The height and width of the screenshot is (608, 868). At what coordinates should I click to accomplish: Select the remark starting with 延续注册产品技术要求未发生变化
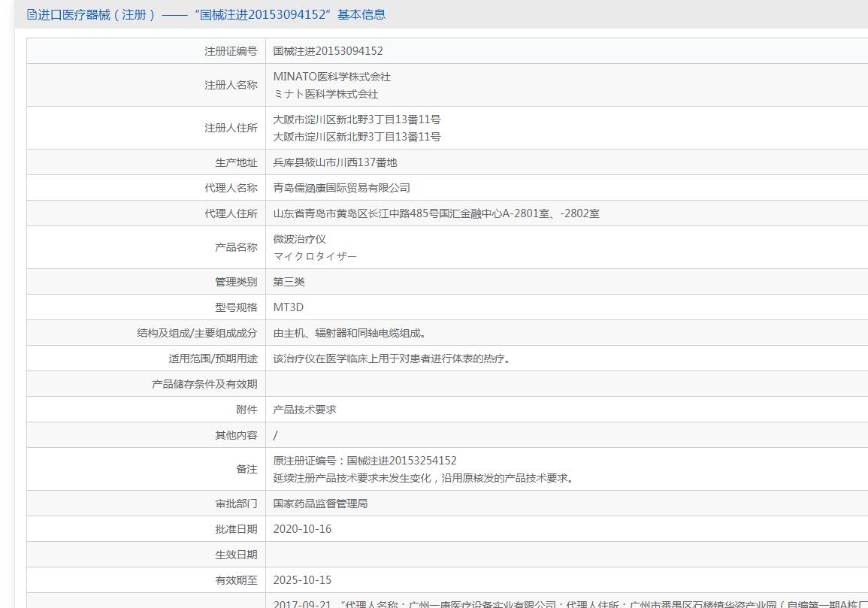[424, 479]
